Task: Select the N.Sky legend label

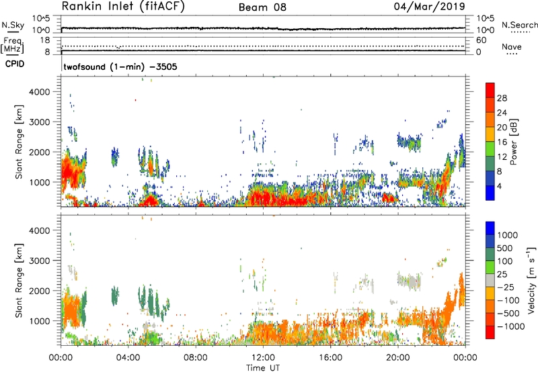Action: coord(13,25)
